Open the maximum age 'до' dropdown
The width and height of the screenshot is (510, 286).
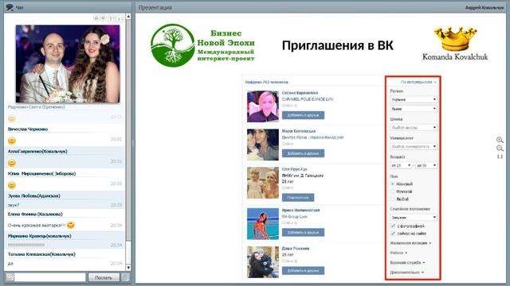(x=426, y=165)
